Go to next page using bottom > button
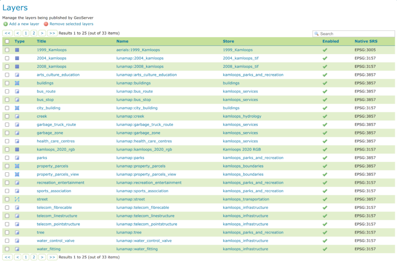The height and width of the screenshot is (264, 397). (x=42, y=257)
